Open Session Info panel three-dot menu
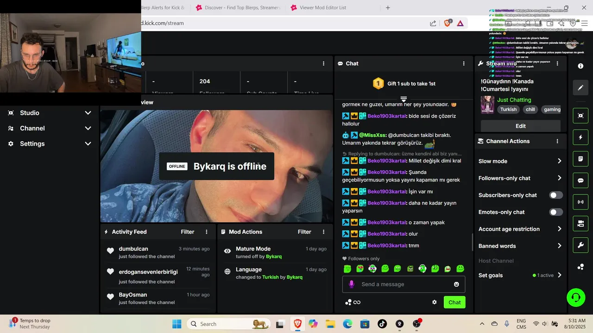 coord(324,63)
